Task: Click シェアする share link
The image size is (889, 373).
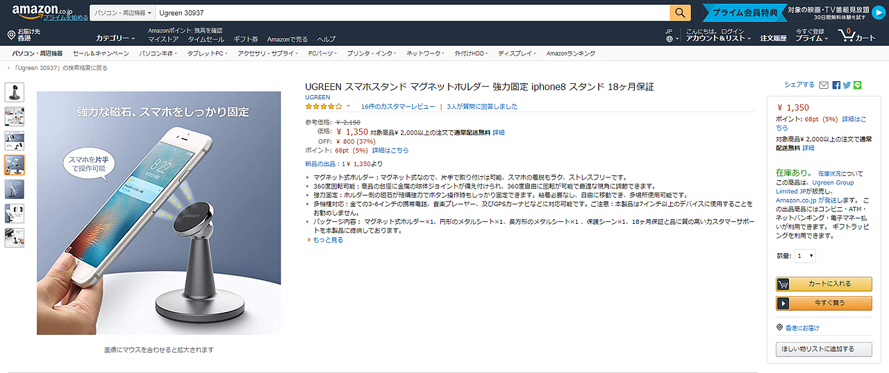Action: point(799,85)
